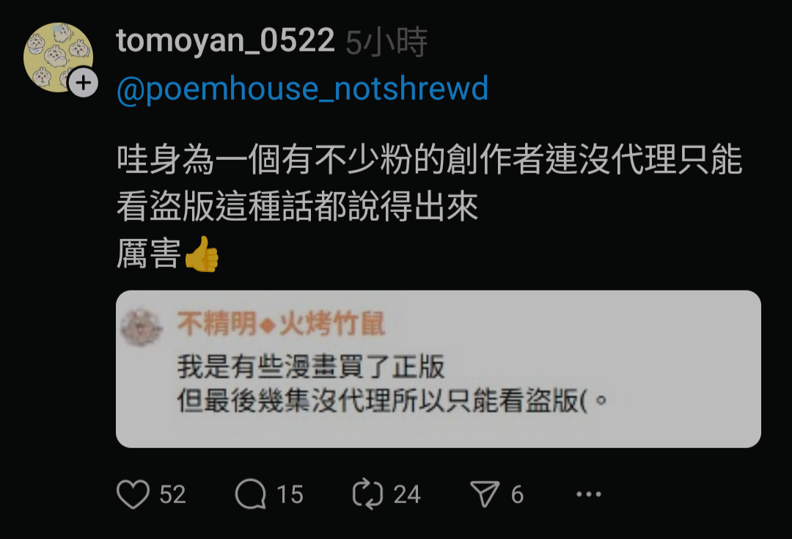The image size is (792, 539).
Task: Like the post with the heart icon
Action: coord(133,494)
